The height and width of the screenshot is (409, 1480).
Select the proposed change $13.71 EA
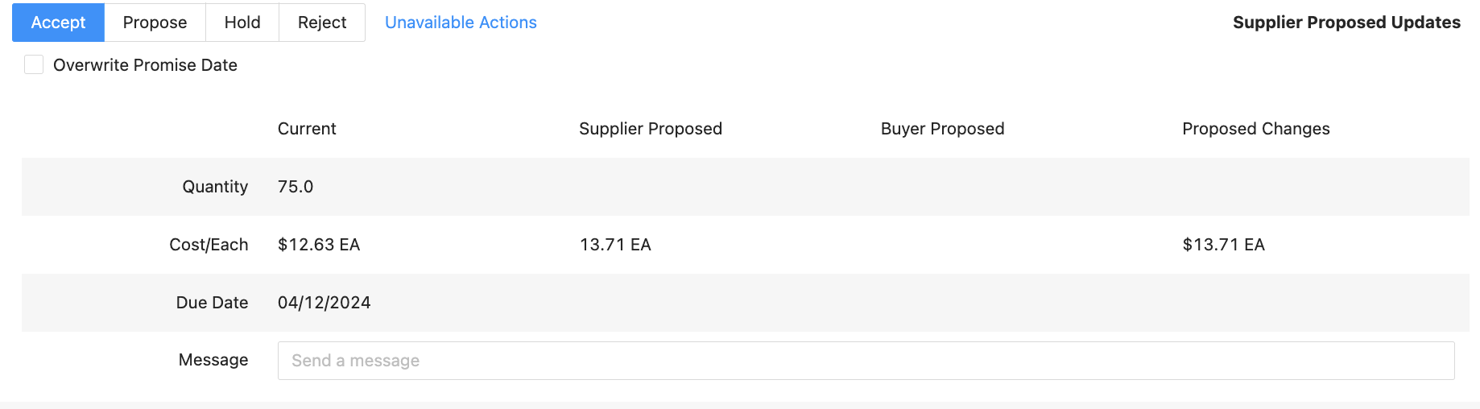coord(1224,245)
